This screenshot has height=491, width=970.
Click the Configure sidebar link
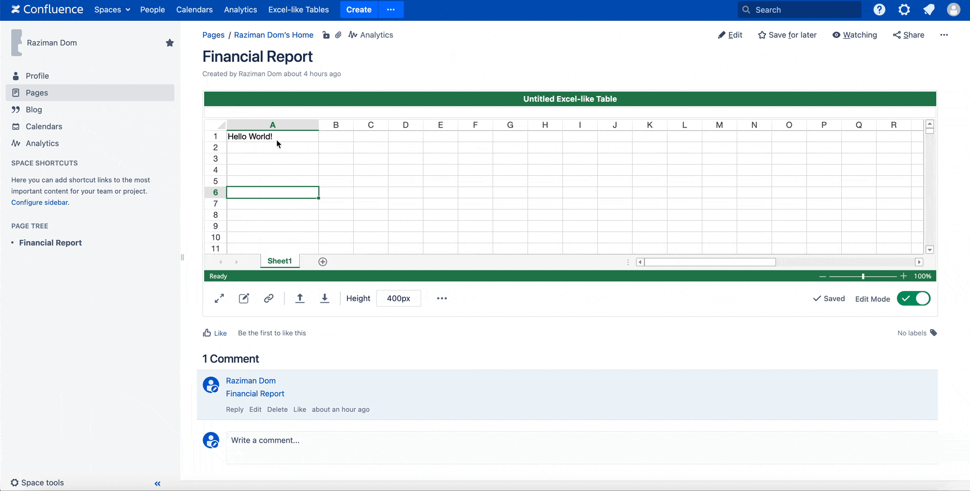[40, 202]
